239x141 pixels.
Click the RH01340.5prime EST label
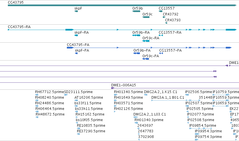point(129,92)
